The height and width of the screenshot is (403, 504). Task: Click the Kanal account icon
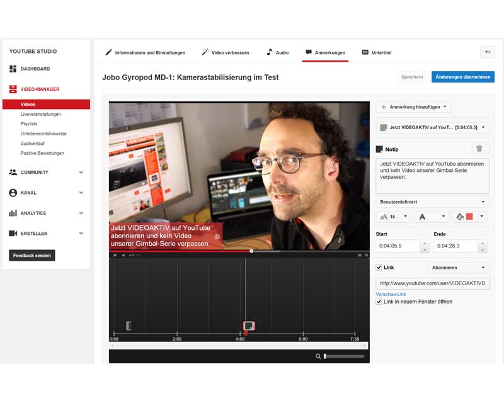pos(13,193)
